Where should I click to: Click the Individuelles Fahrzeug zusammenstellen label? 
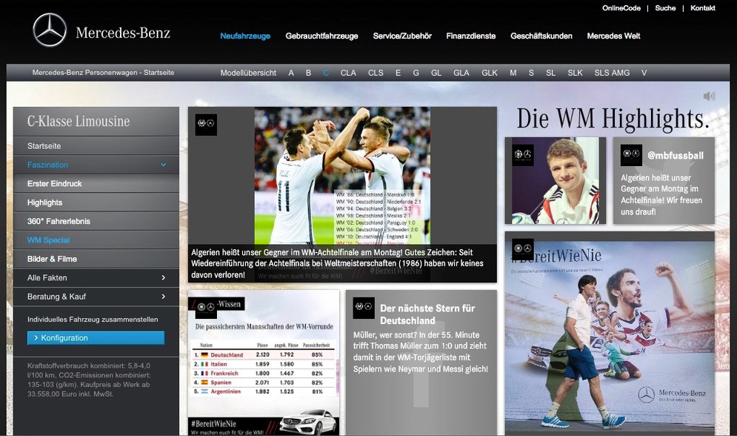click(93, 320)
